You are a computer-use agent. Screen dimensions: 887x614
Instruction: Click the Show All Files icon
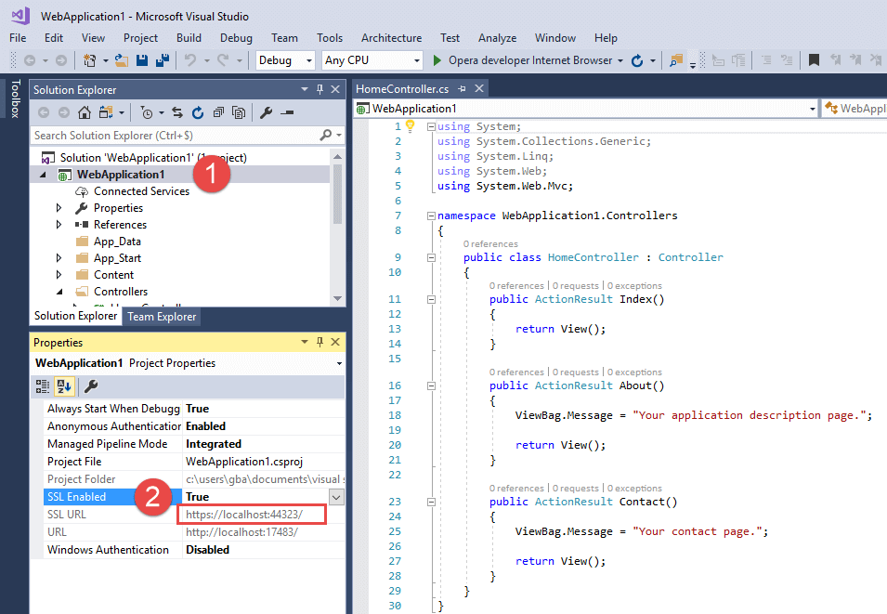(x=239, y=112)
